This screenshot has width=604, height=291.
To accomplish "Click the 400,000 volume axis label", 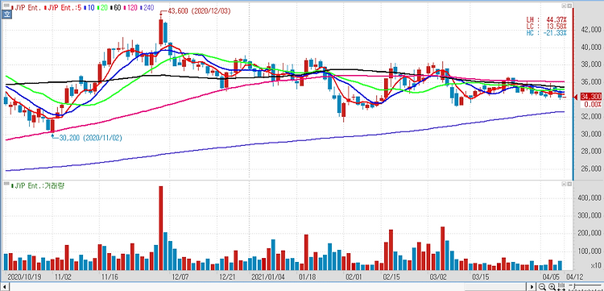I will [590, 198].
